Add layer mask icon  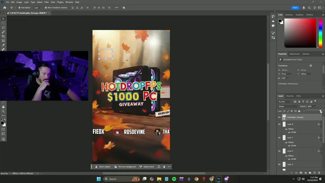pyautogui.click(x=301, y=173)
